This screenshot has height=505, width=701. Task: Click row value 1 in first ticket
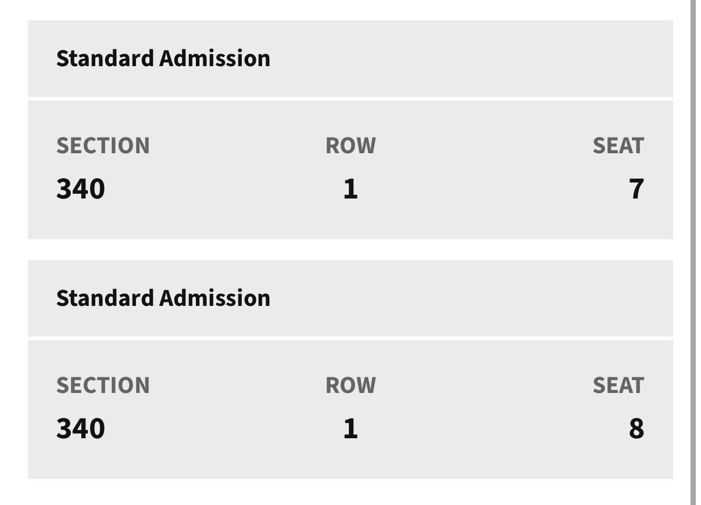[x=350, y=189]
